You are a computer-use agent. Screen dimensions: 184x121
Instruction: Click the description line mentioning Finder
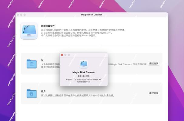tap(69, 36)
